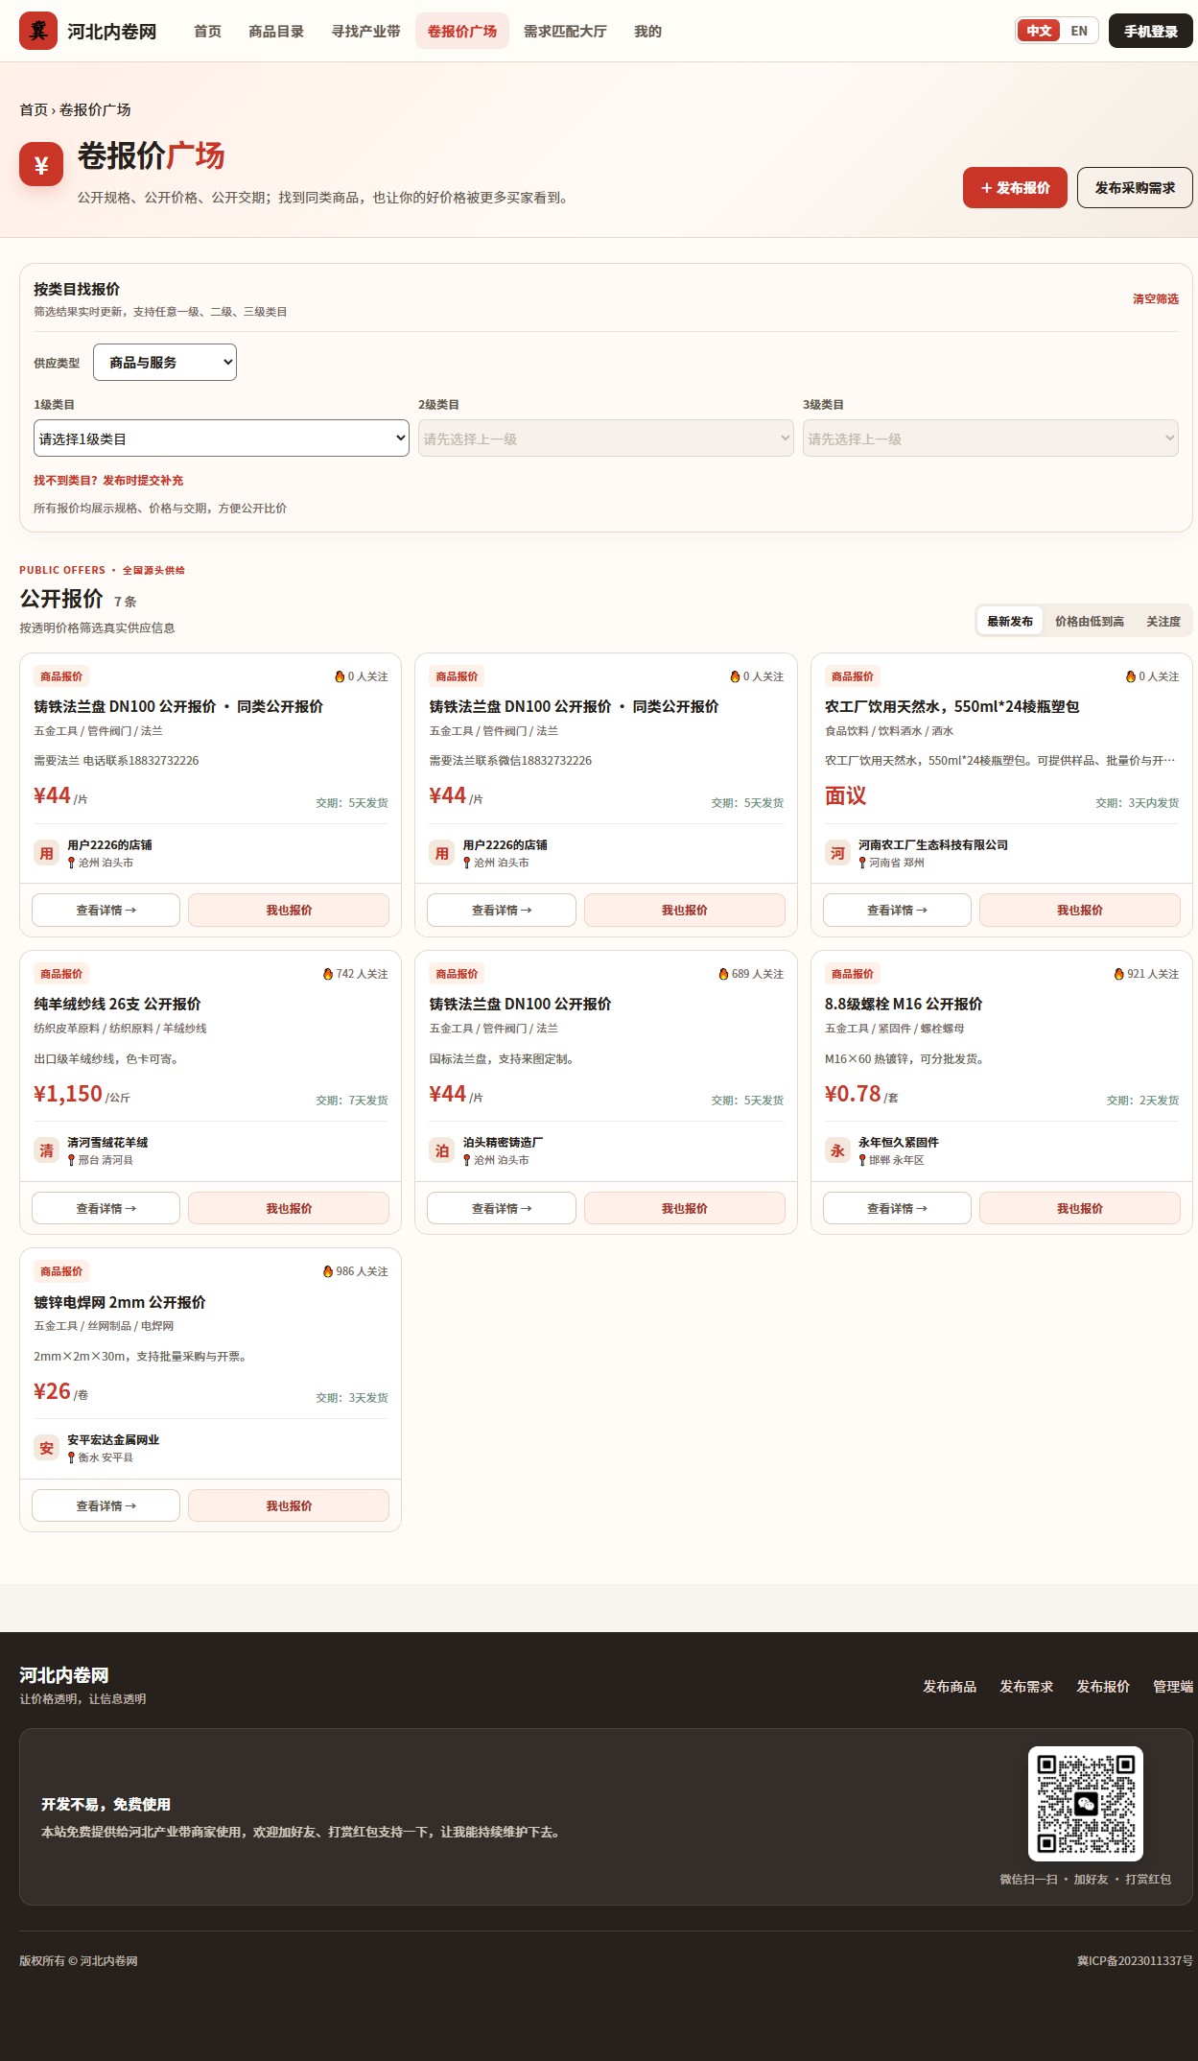This screenshot has height=2061, width=1198.
Task: Click the flame icon next to 742 人关注
Action: pos(328,974)
